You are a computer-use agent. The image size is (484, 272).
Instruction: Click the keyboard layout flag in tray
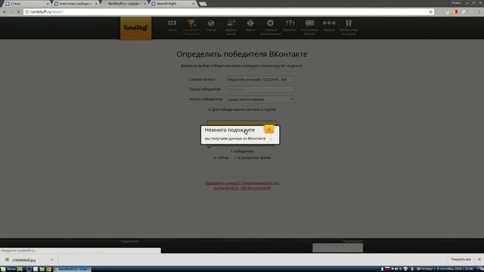(x=387, y=269)
